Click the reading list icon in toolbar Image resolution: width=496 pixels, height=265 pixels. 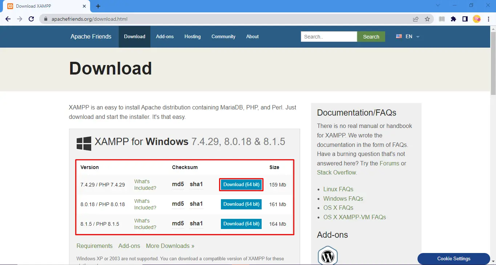tap(442, 19)
